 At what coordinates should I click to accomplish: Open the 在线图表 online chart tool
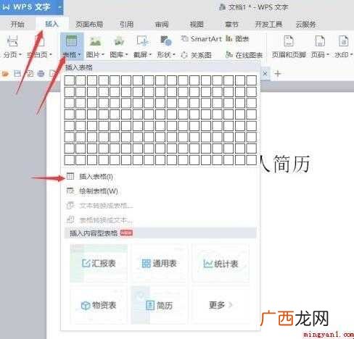[244, 55]
